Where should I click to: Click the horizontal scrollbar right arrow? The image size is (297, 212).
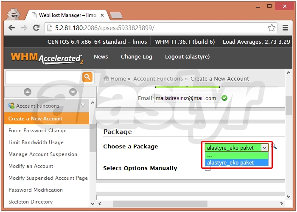click(x=282, y=204)
